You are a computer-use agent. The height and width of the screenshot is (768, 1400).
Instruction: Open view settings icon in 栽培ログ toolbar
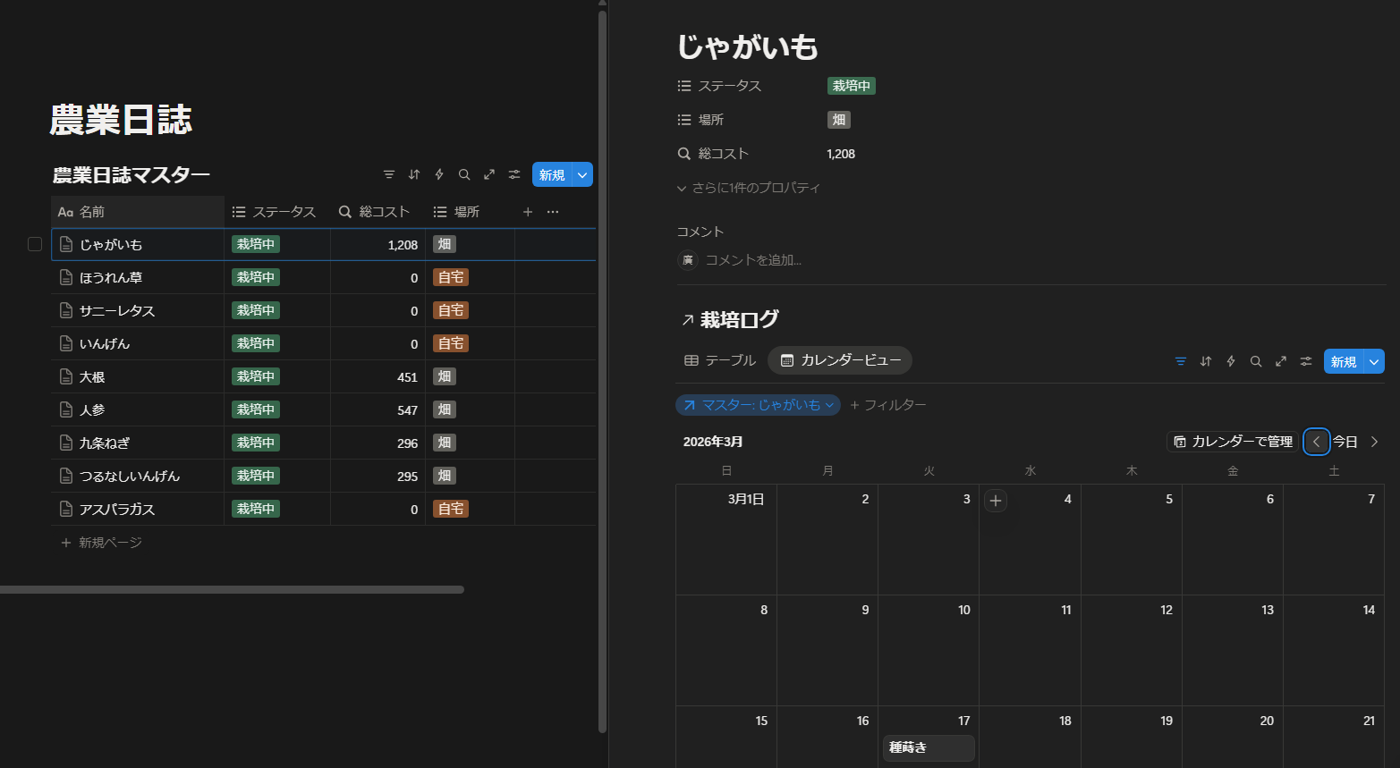pyautogui.click(x=1306, y=361)
